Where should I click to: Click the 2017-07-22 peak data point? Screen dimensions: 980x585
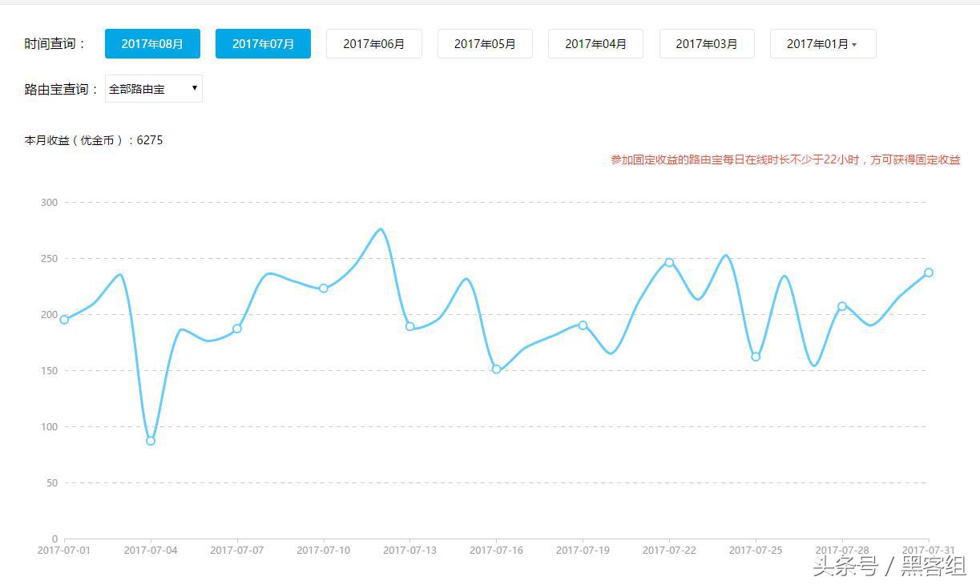click(x=669, y=262)
